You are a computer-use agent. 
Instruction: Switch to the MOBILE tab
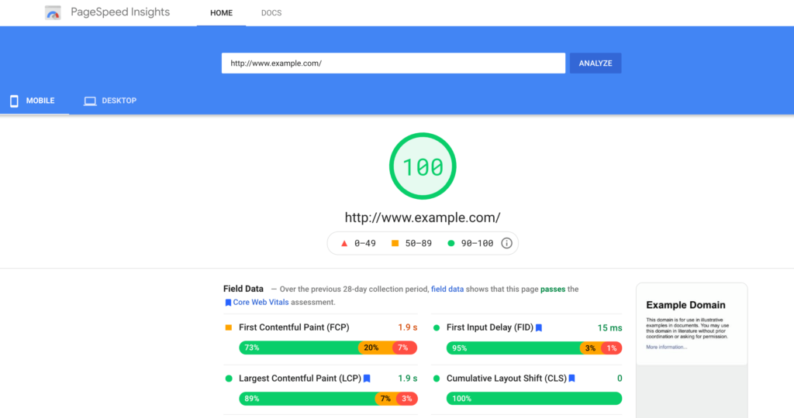coord(34,101)
